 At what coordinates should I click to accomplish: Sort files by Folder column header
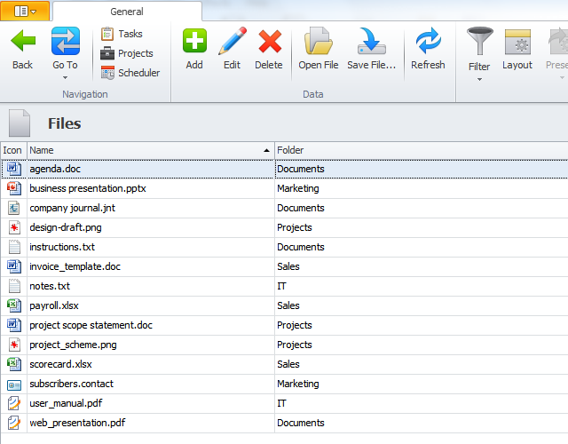pos(417,150)
